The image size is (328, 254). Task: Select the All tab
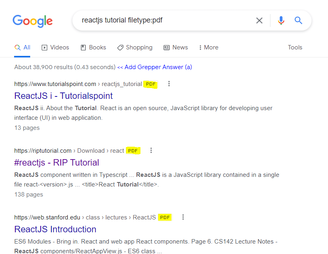[x=22, y=47]
